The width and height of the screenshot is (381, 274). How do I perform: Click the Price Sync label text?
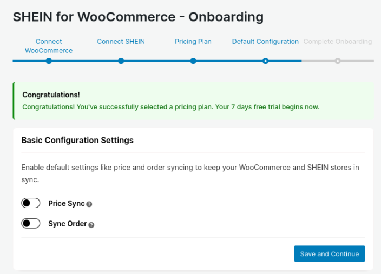coord(66,204)
